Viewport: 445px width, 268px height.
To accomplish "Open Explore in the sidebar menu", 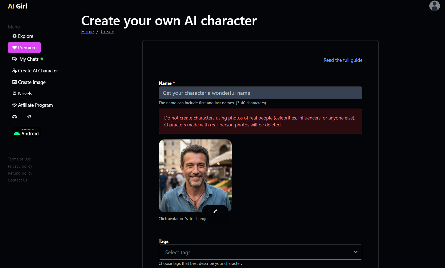I will coord(23,36).
